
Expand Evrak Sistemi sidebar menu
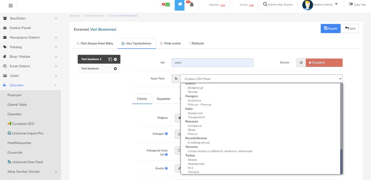point(30,66)
